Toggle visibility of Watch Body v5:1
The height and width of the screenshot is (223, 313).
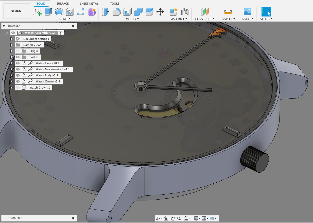(18, 75)
